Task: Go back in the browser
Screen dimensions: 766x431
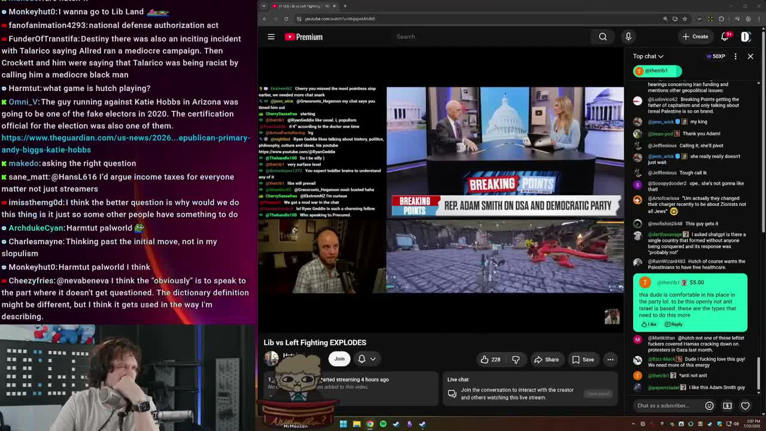Action: click(265, 19)
